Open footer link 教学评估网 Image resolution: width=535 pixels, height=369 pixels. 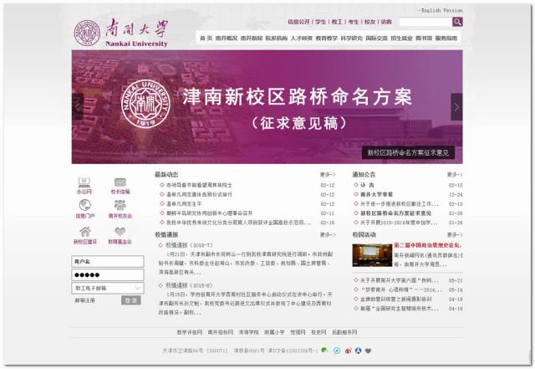pyautogui.click(x=190, y=332)
